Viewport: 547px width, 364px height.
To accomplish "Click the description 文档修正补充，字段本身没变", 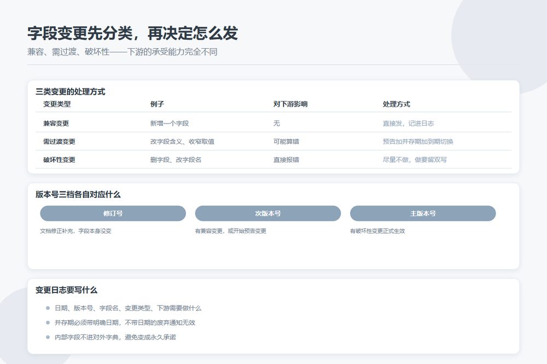I will coord(75,231).
